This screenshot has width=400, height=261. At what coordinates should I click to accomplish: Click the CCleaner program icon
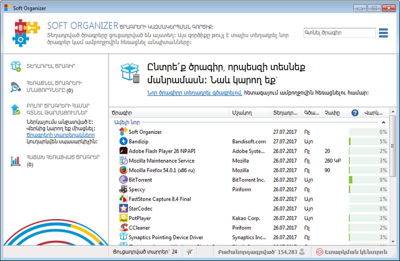123,228
